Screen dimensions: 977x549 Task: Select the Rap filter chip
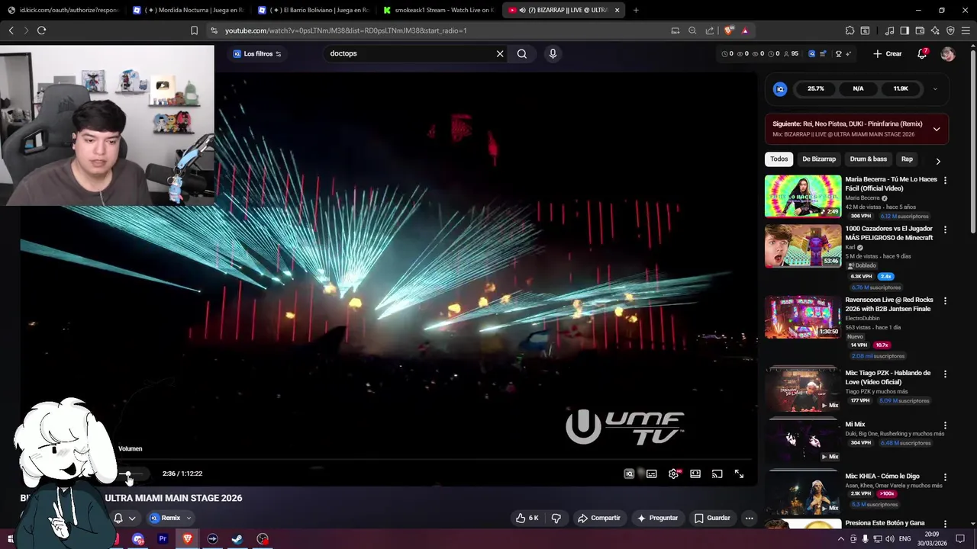click(907, 159)
